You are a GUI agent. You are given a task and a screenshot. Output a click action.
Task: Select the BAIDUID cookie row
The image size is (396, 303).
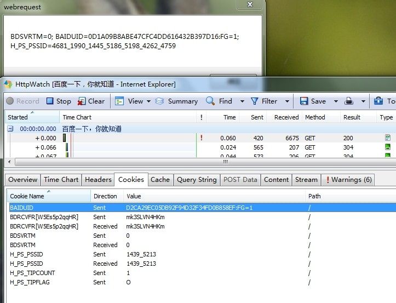pos(203,208)
